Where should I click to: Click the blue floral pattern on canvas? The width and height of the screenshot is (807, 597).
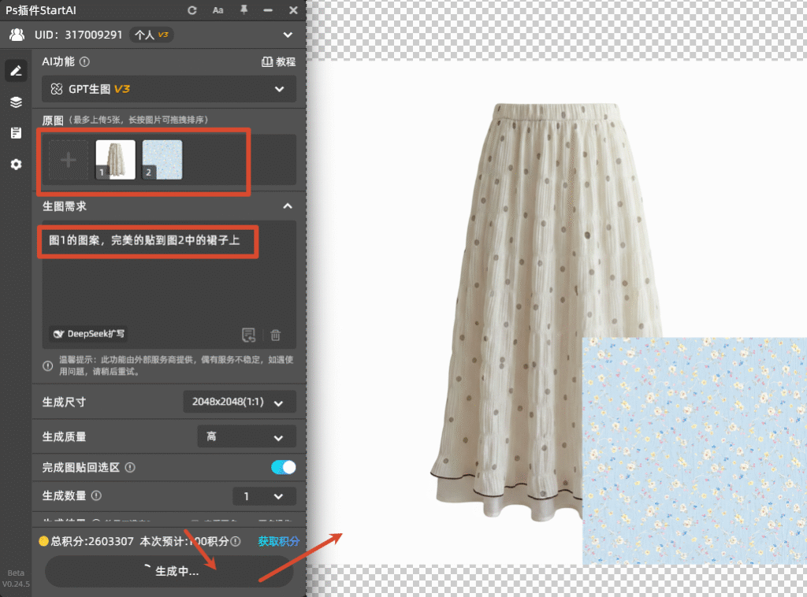point(694,451)
